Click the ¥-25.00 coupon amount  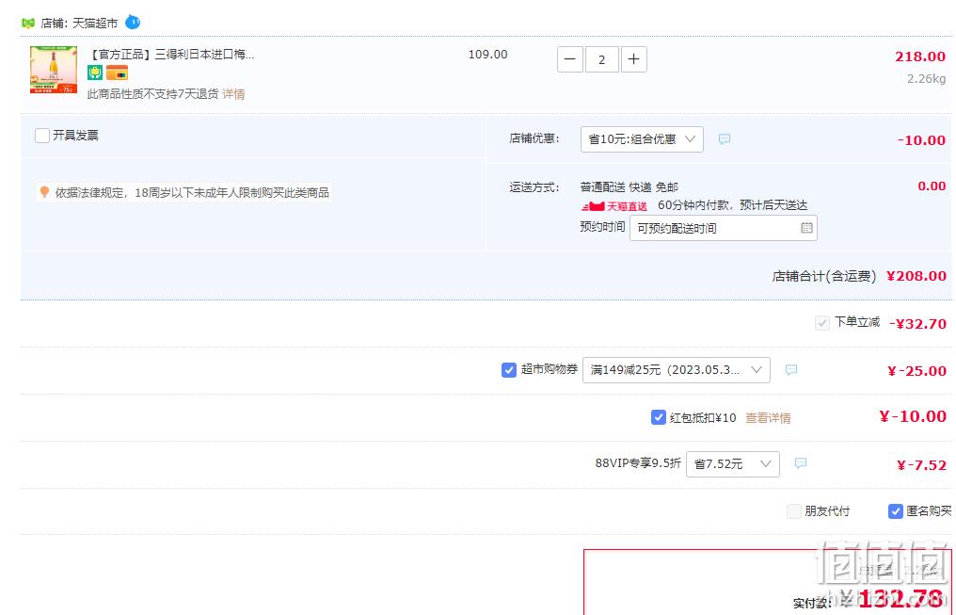click(x=917, y=371)
